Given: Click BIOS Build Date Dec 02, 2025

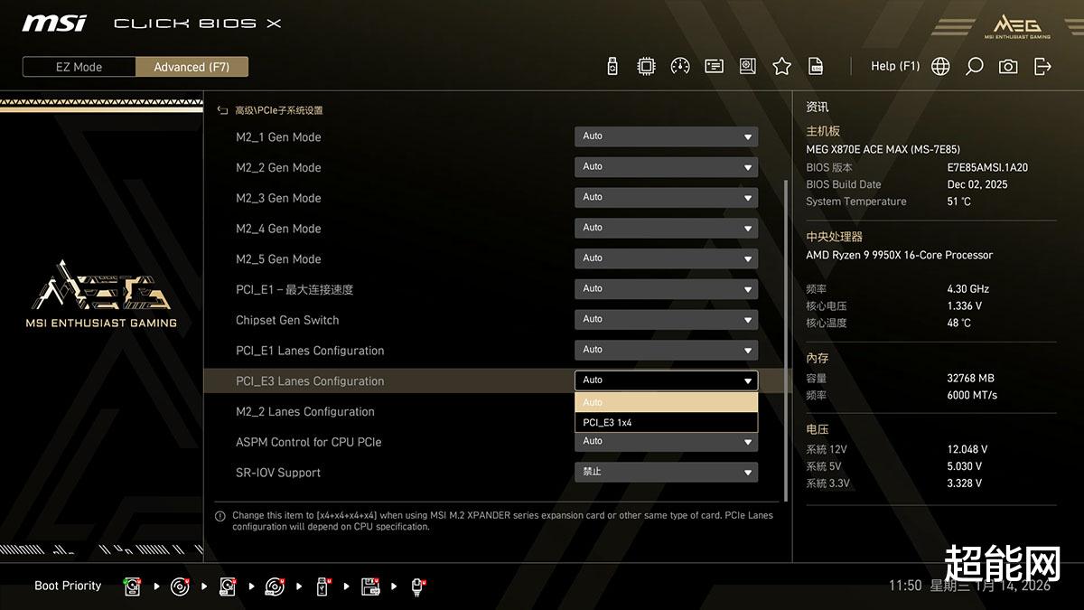Looking at the screenshot, I should point(977,184).
